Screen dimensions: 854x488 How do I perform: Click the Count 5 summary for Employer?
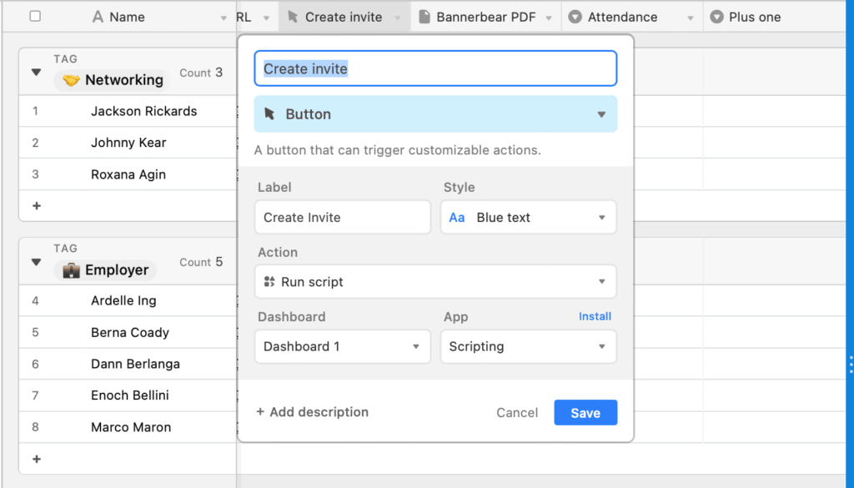pos(201,262)
